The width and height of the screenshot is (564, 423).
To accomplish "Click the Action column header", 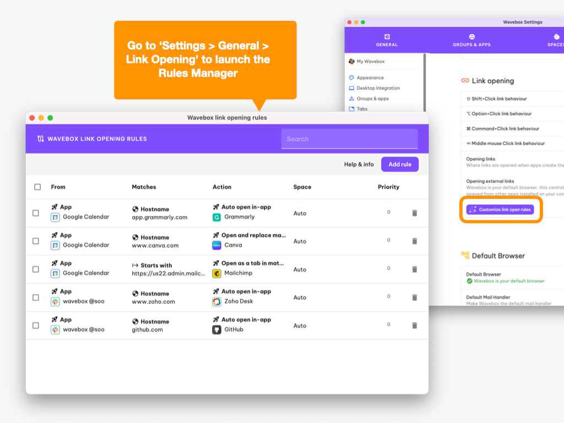I will click(222, 187).
